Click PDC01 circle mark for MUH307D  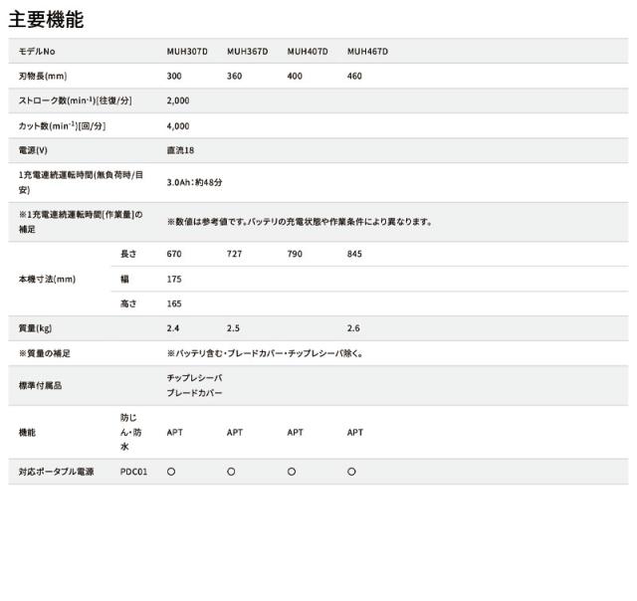pos(171,472)
